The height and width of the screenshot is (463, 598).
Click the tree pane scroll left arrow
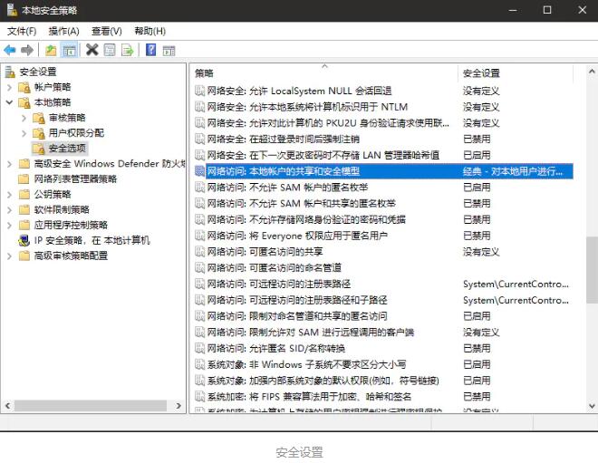point(7,406)
